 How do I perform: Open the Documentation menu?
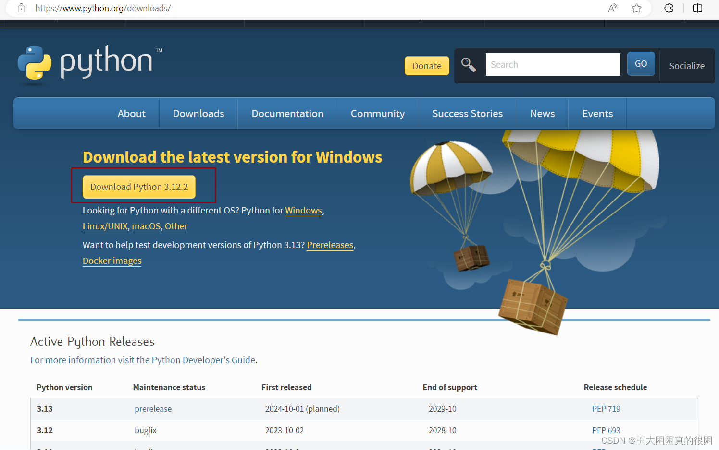[287, 114]
